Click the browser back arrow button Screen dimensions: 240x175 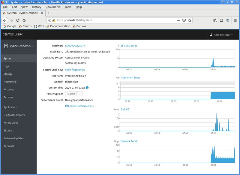point(5,20)
